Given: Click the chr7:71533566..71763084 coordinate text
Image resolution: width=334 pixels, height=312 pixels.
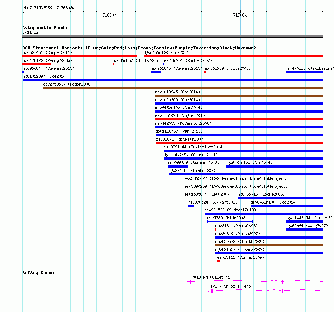Looking at the screenshot, I should click(48, 8).
